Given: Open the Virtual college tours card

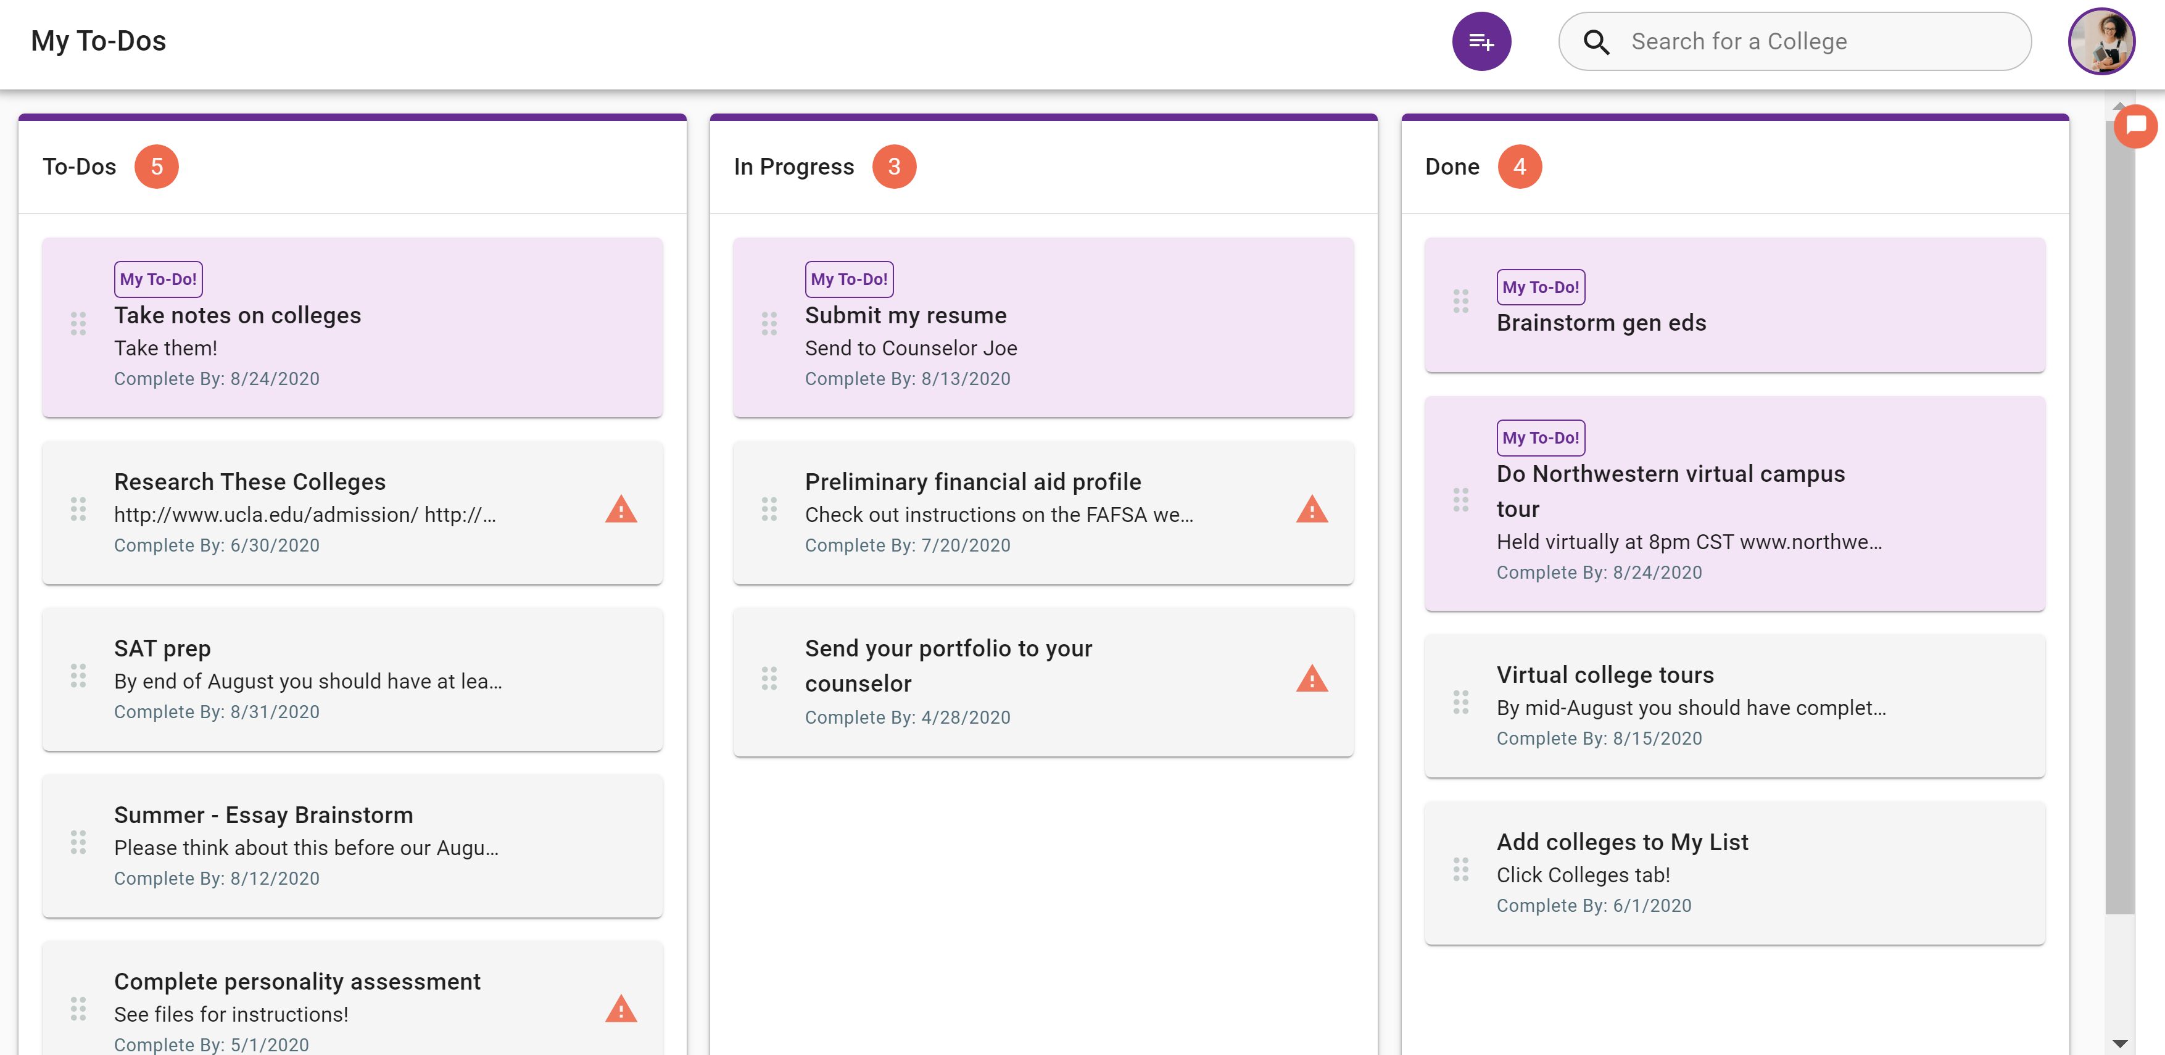Looking at the screenshot, I should 1734,705.
